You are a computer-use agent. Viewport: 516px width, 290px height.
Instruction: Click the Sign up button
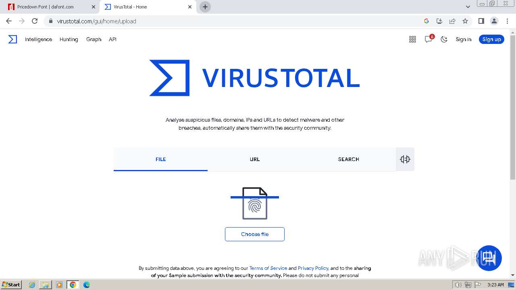click(x=491, y=39)
